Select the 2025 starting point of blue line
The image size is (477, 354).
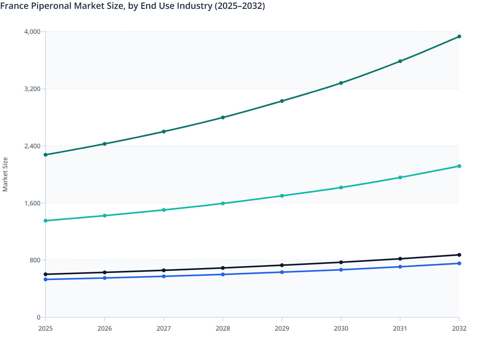point(46,279)
